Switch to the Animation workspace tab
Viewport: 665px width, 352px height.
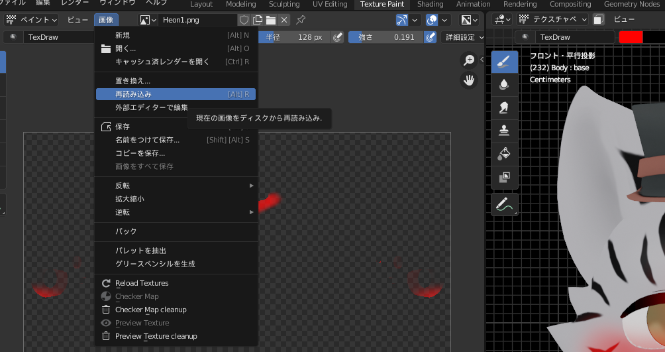[474, 4]
